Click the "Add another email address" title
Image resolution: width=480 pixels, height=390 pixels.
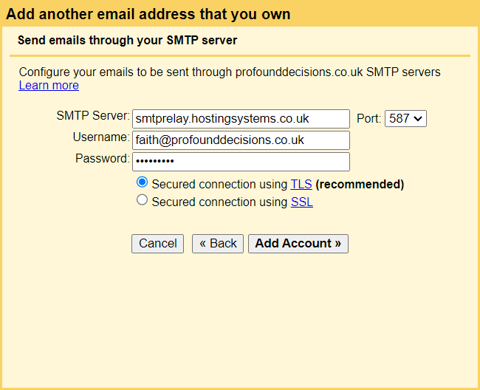pos(148,14)
